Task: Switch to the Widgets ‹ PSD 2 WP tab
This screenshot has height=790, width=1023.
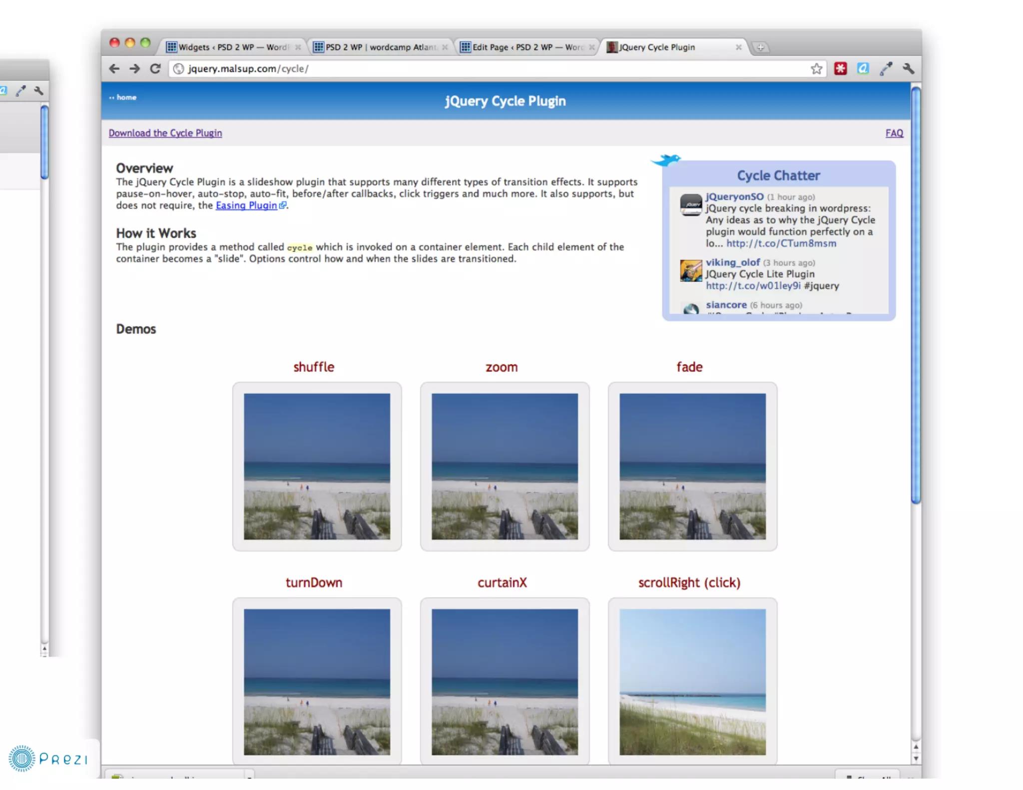Action: click(x=233, y=47)
